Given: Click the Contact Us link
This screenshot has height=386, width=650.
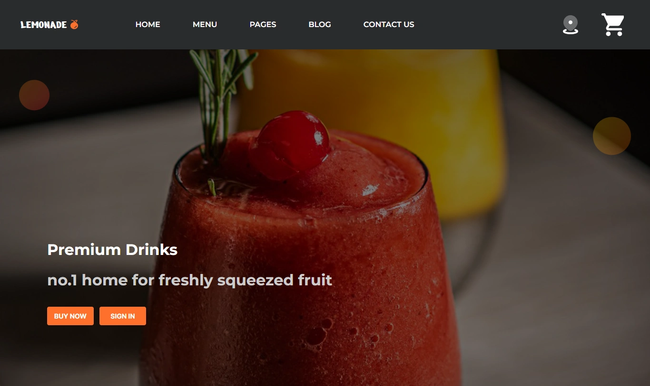Looking at the screenshot, I should point(389,24).
